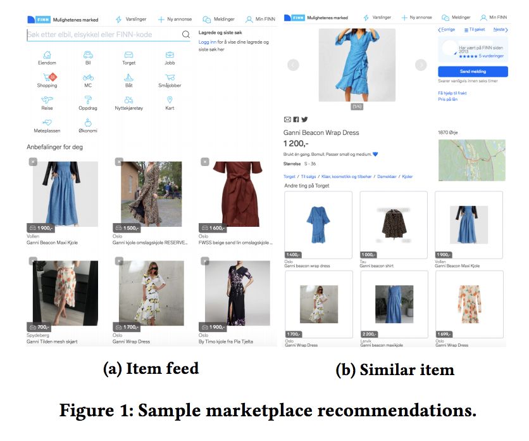Dismiss the Ganni Tilden mesh skjørt recommendation
Image resolution: width=529 pixels, height=441 pixels.
(33, 261)
